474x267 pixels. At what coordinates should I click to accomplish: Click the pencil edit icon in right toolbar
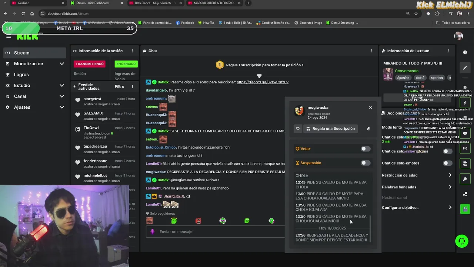click(x=465, y=68)
